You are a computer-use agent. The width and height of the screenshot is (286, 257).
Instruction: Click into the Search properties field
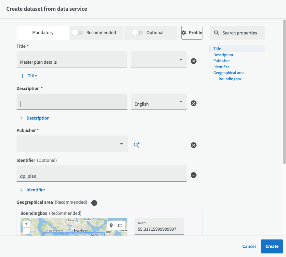[239, 33]
